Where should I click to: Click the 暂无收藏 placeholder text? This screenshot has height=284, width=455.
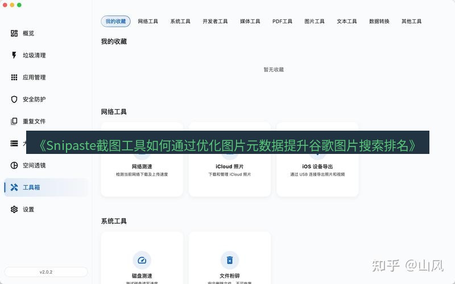pos(274,69)
